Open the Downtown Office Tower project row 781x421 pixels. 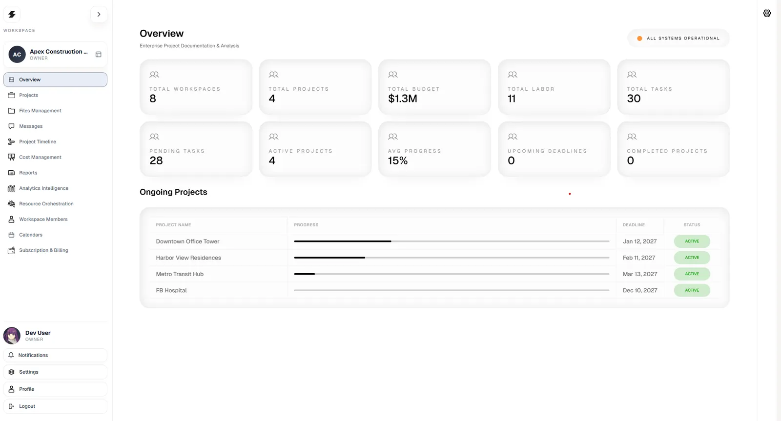pyautogui.click(x=434, y=241)
